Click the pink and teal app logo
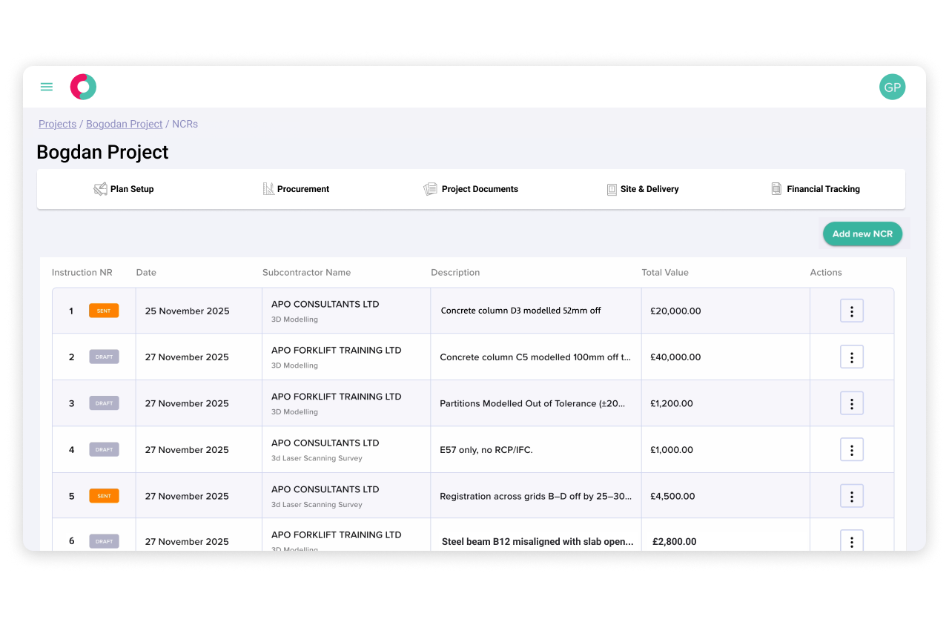This screenshot has width=949, height=619. coord(83,87)
